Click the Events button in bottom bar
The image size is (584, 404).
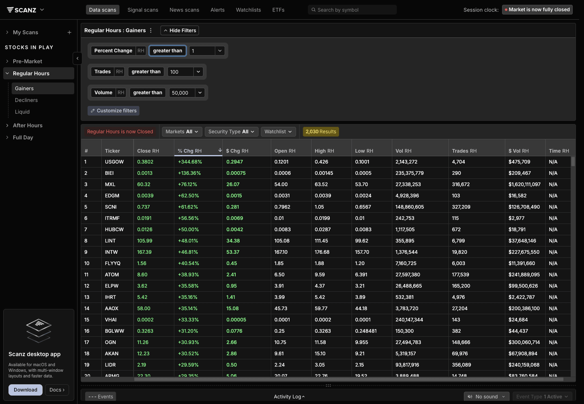[101, 397]
